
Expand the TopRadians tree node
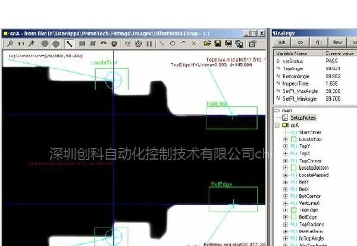click(x=286, y=225)
